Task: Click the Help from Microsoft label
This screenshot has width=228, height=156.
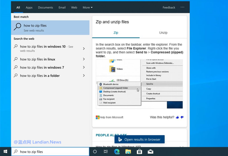Action: tap(111, 117)
